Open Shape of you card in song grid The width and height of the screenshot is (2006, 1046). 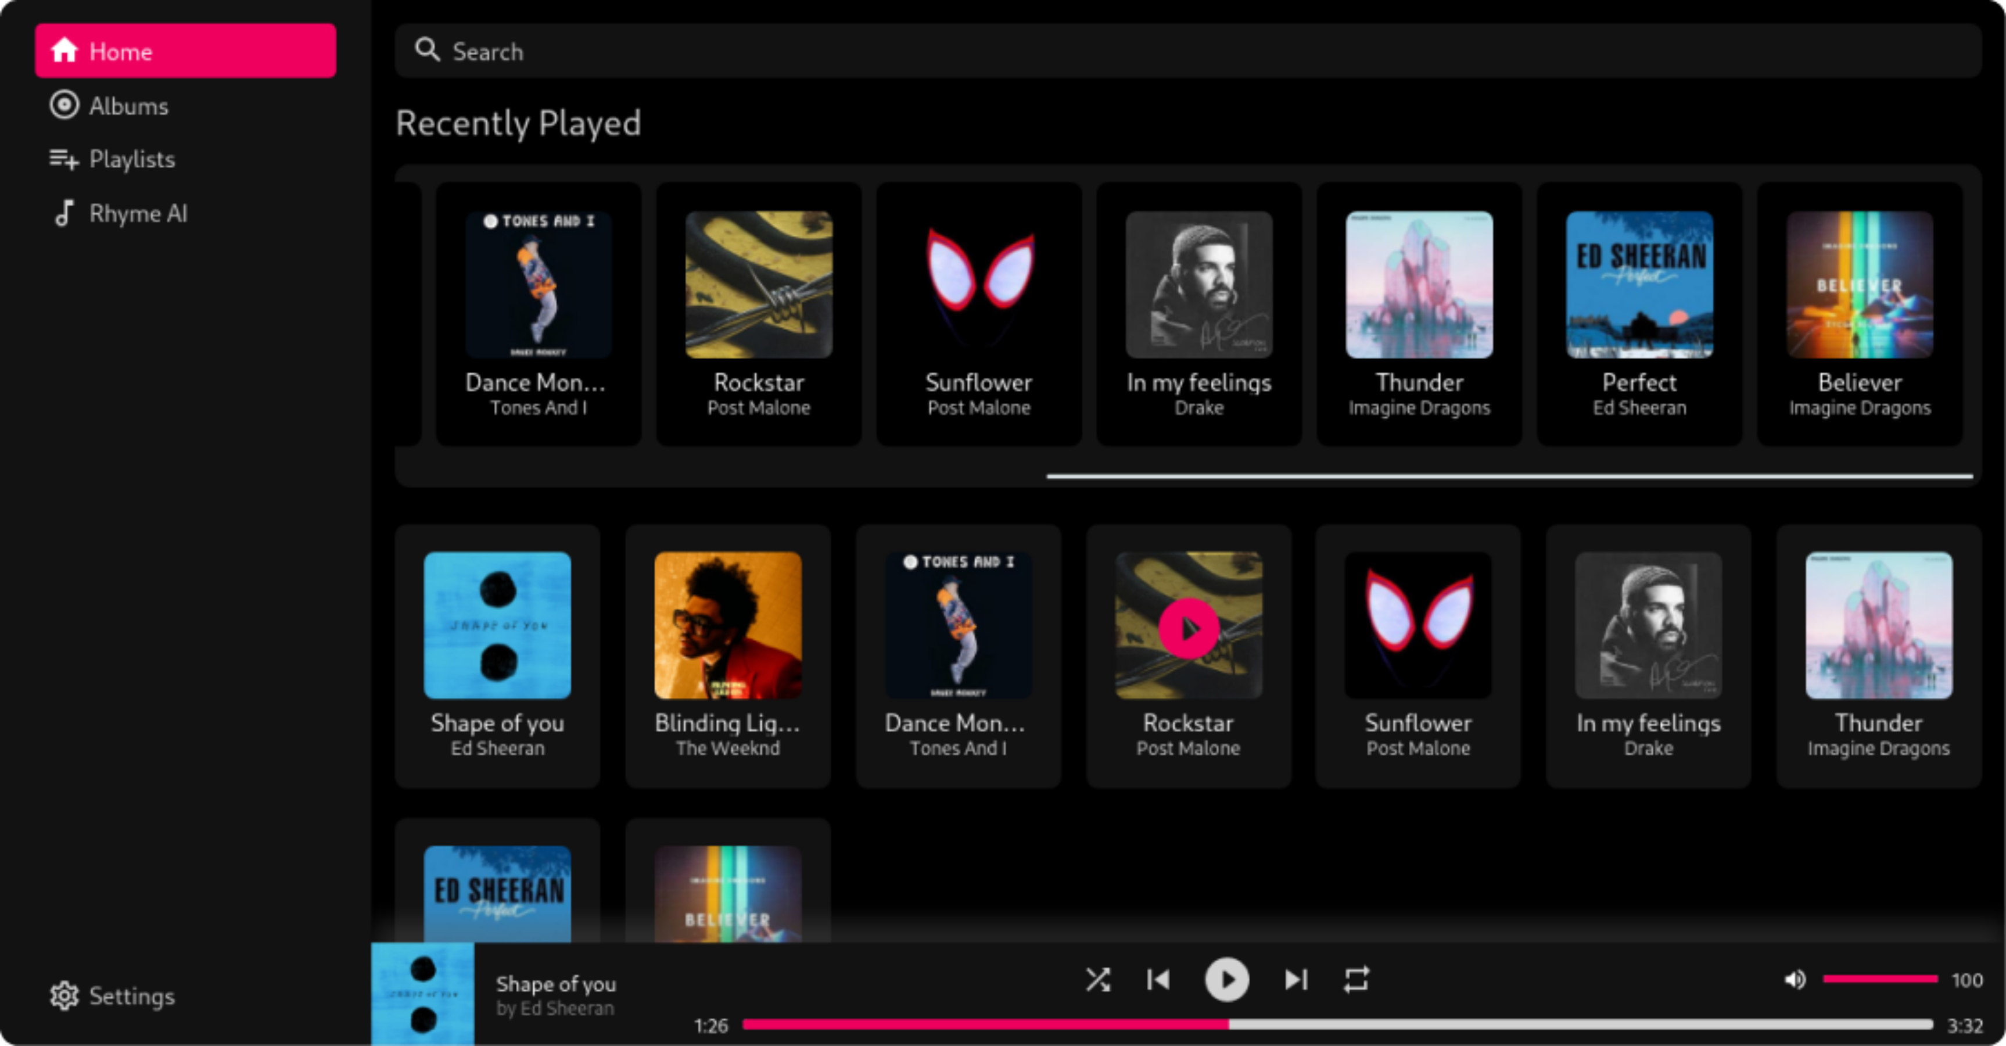click(x=497, y=656)
